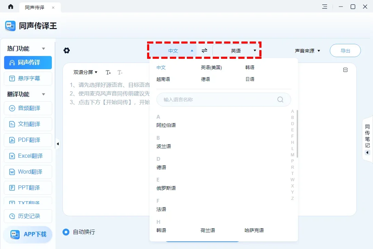Open 悬浮字幕 feature
This screenshot has height=249, width=373.
(28, 79)
